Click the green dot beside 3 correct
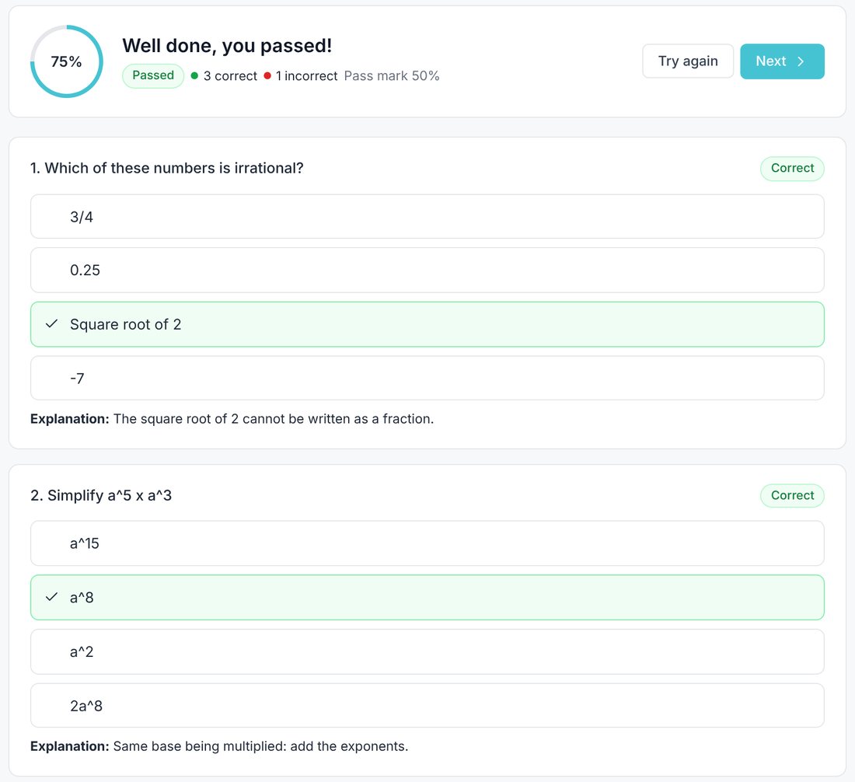This screenshot has height=782, width=855. (194, 76)
